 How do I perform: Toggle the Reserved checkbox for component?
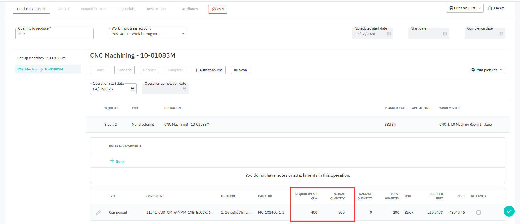478,213
